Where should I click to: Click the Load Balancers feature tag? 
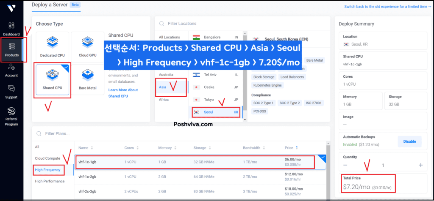pyautogui.click(x=292, y=77)
